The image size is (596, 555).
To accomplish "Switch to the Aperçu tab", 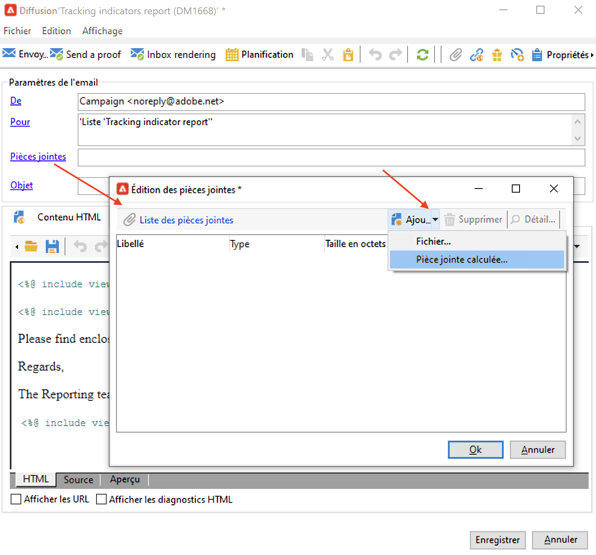I will [x=125, y=480].
